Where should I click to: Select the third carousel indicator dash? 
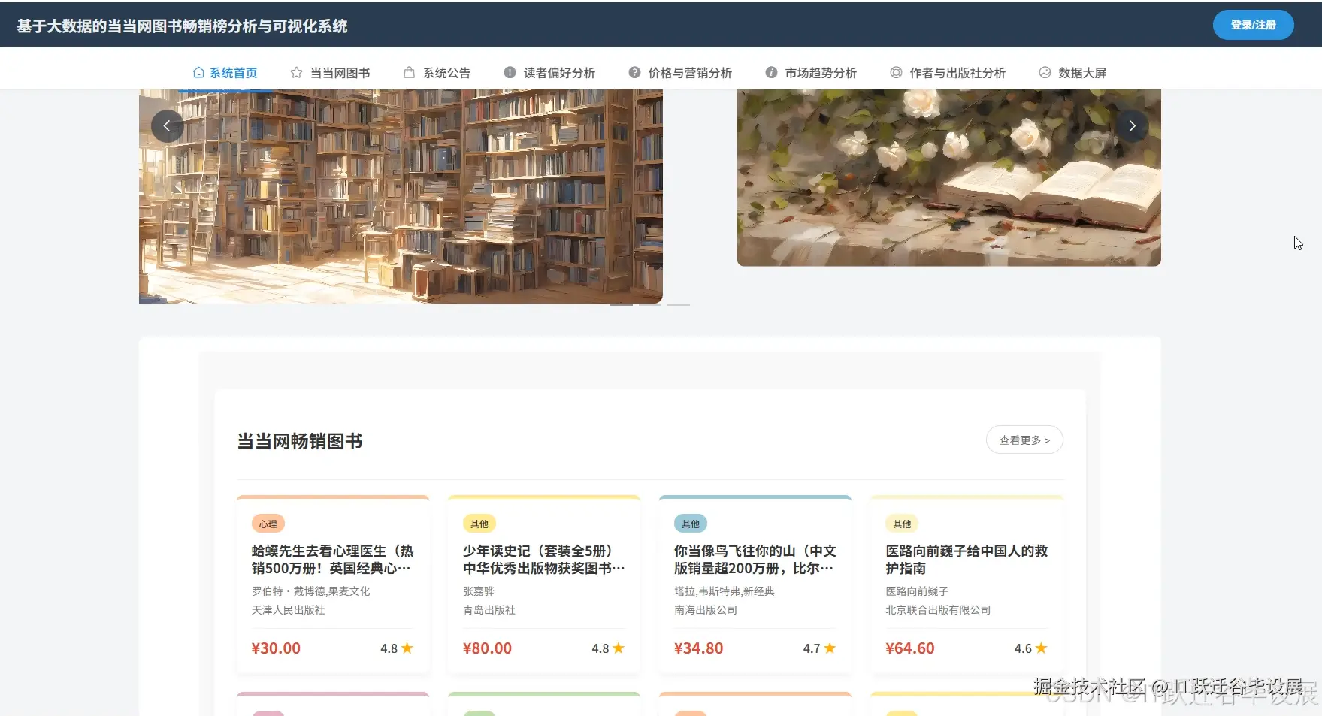pos(679,305)
